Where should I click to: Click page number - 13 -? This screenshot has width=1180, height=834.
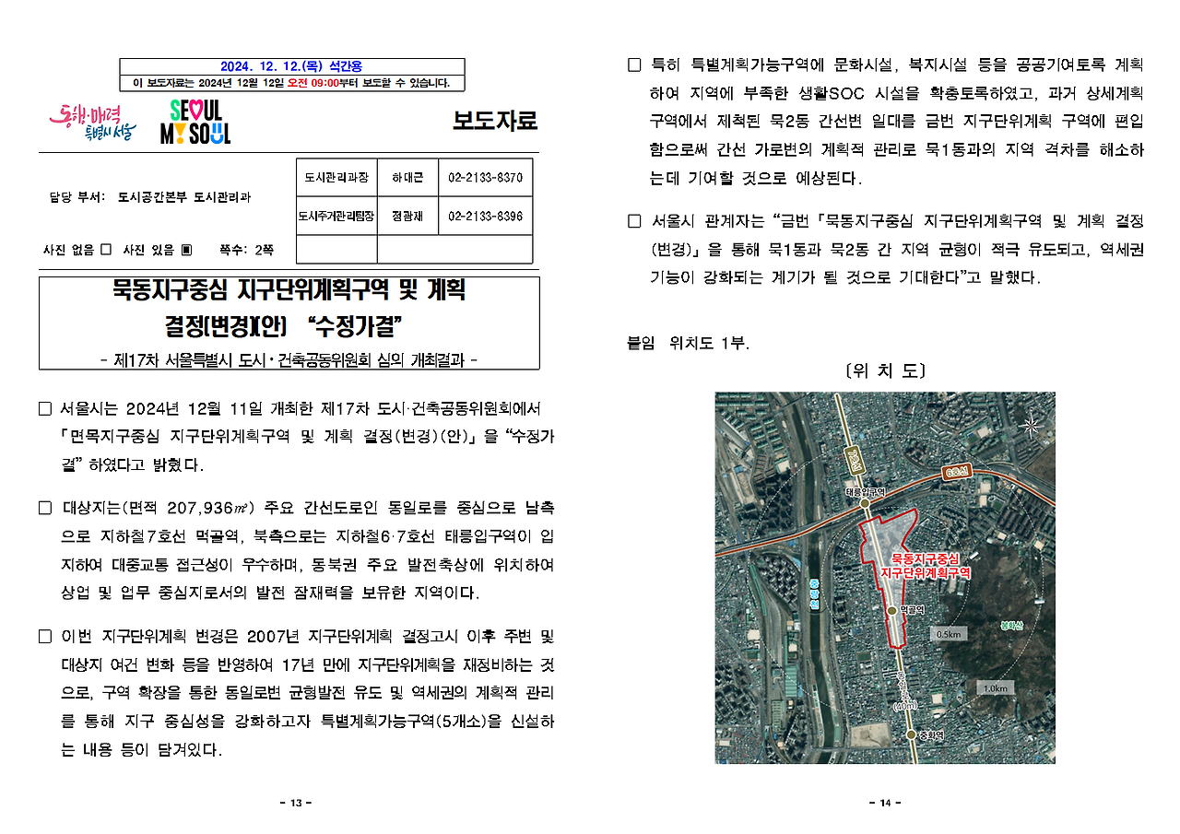[x=296, y=804]
